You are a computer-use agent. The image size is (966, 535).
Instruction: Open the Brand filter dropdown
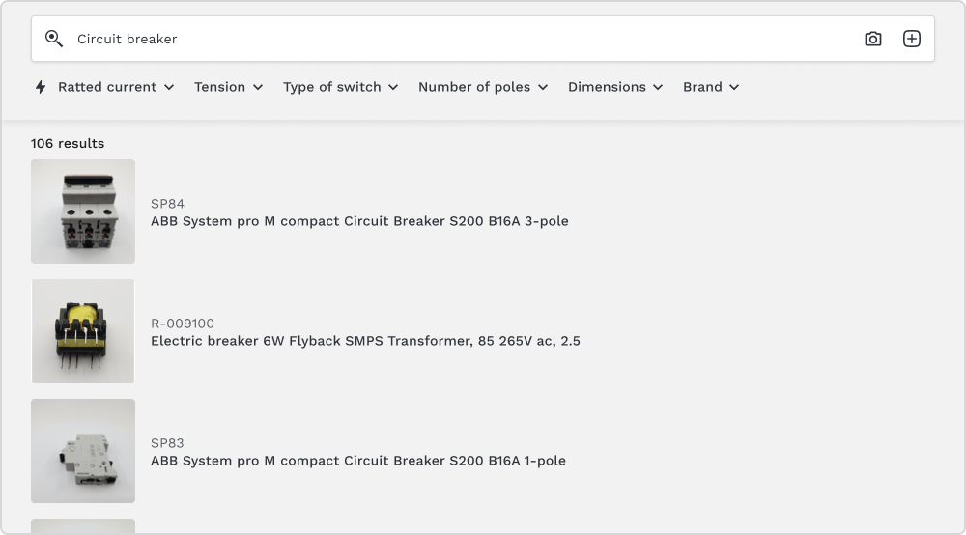(711, 87)
